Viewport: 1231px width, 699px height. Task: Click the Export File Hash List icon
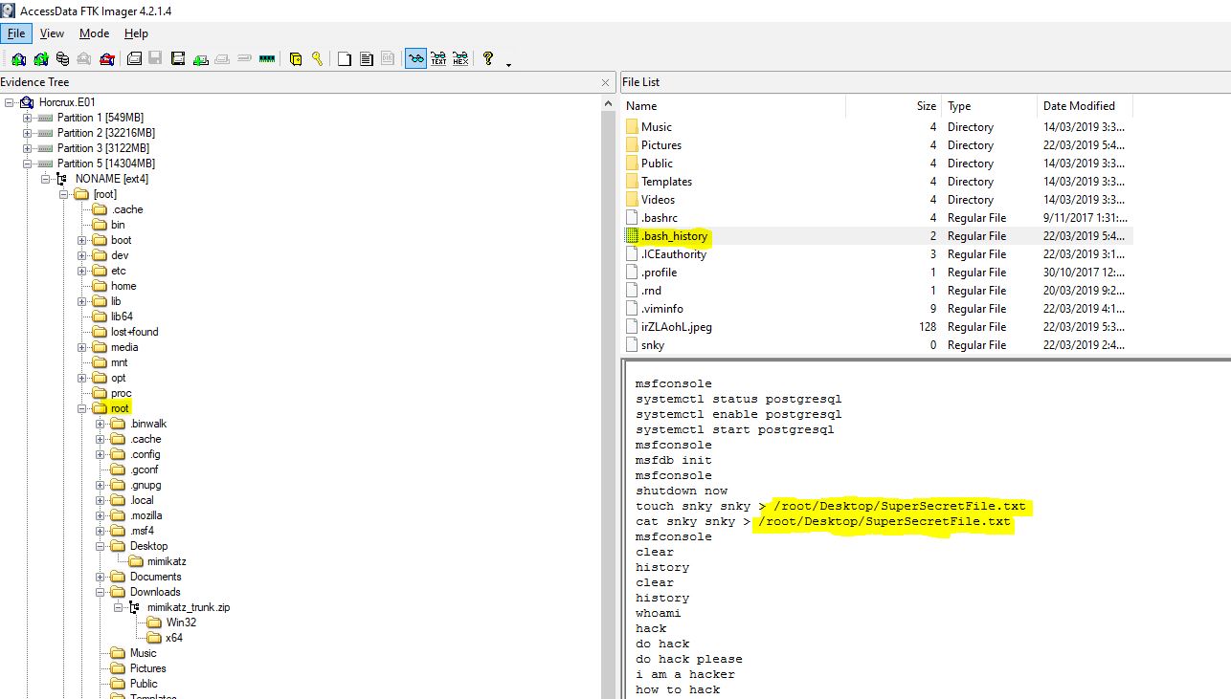pos(367,58)
